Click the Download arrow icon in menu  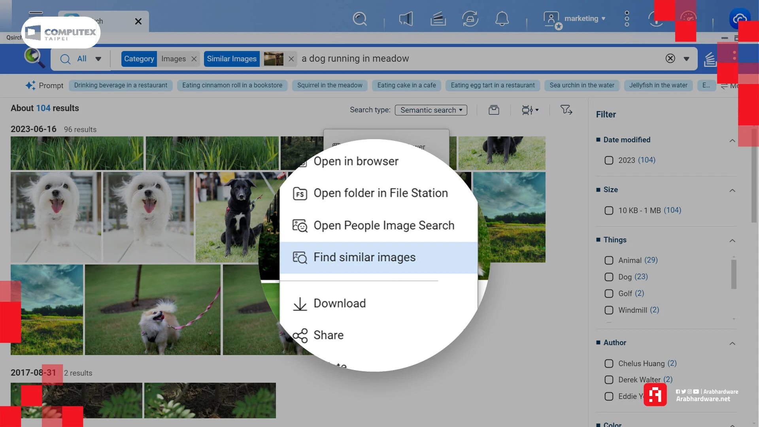click(x=300, y=304)
